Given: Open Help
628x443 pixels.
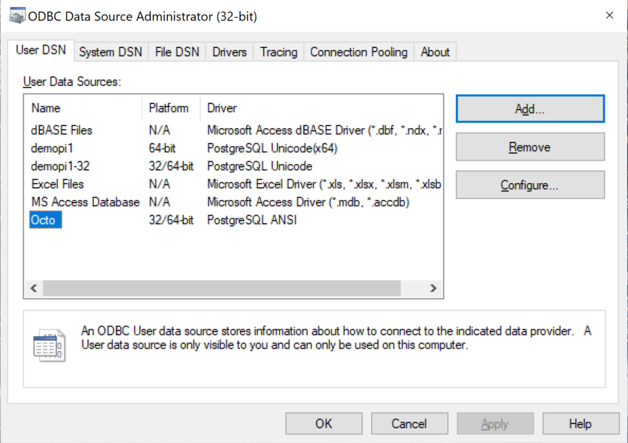Looking at the screenshot, I should click(580, 423).
